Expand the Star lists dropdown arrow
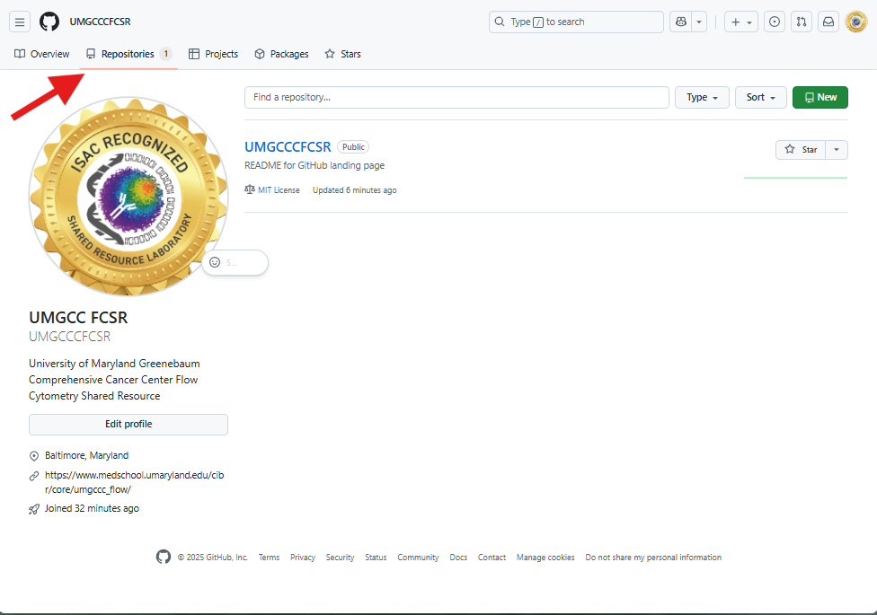 pos(837,149)
